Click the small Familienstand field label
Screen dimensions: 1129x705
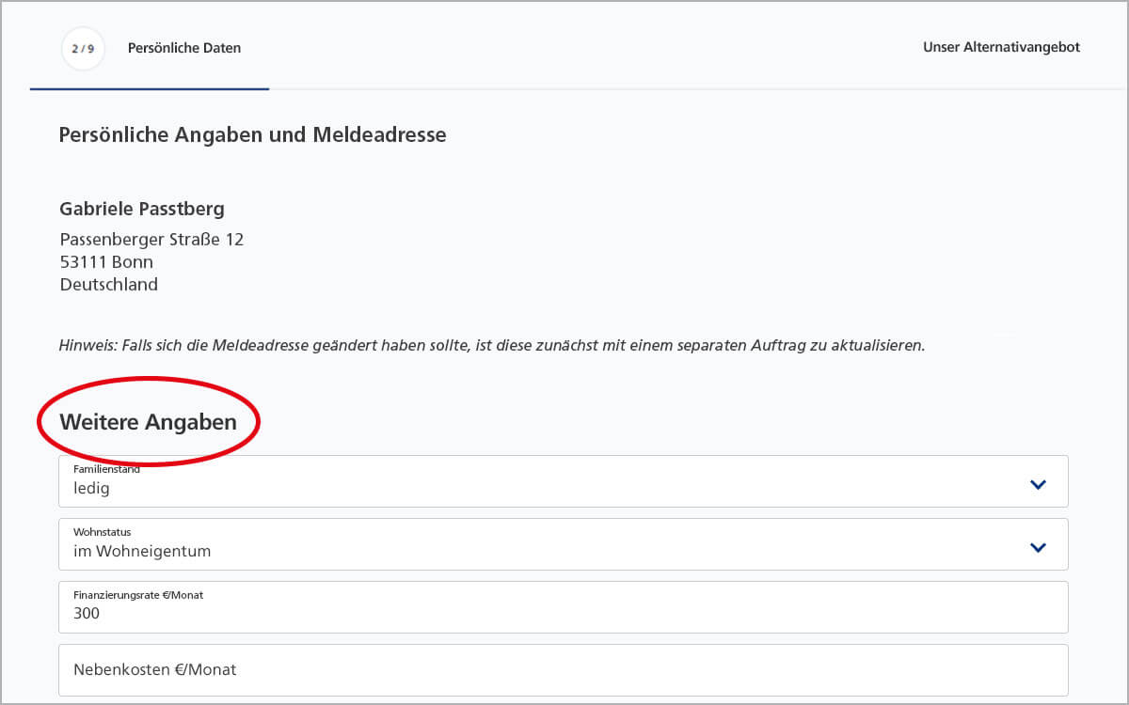point(106,469)
